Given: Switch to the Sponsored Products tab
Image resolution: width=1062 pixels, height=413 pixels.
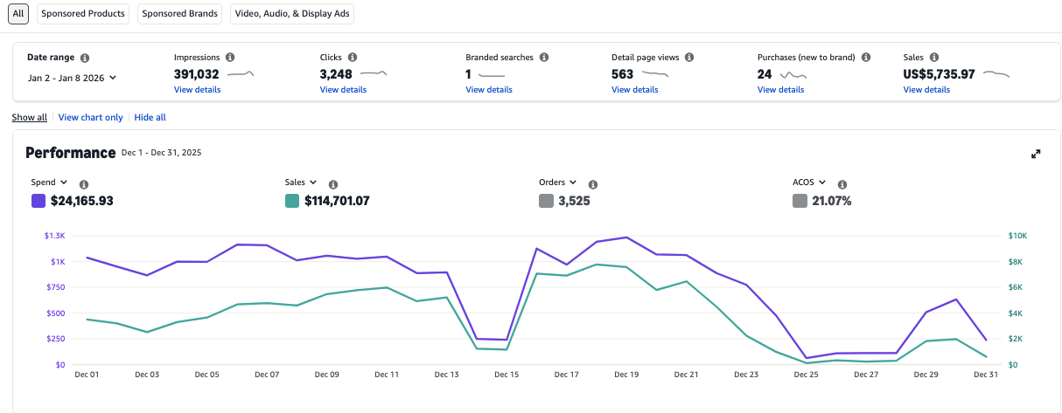Looking at the screenshot, I should (83, 14).
